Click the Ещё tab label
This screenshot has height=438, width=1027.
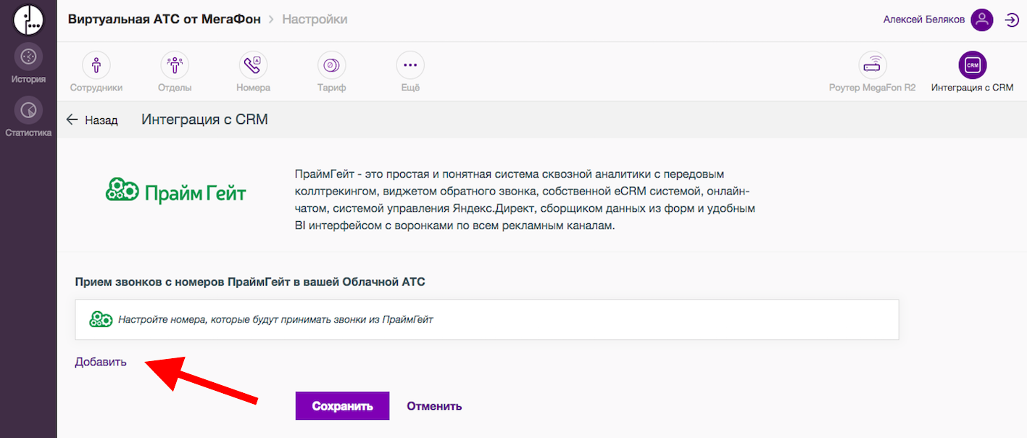(410, 88)
